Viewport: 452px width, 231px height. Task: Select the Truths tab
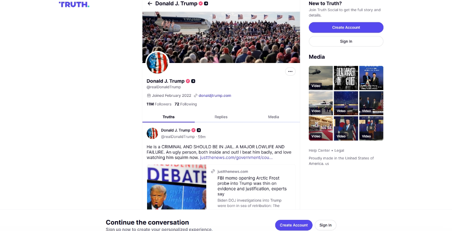coord(169,117)
